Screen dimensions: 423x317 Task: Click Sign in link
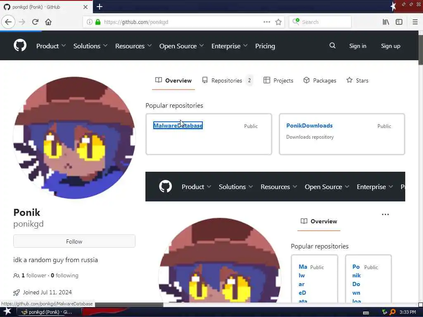tap(358, 46)
